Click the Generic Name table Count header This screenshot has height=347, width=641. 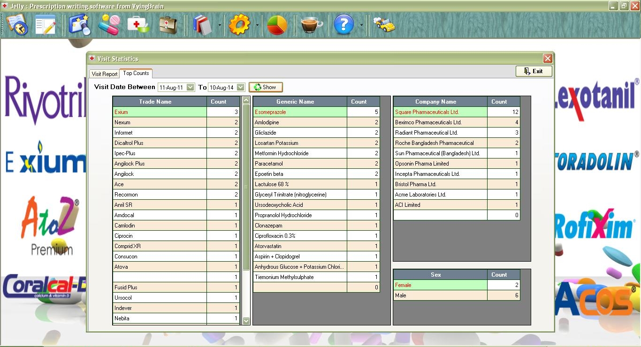[363, 102]
